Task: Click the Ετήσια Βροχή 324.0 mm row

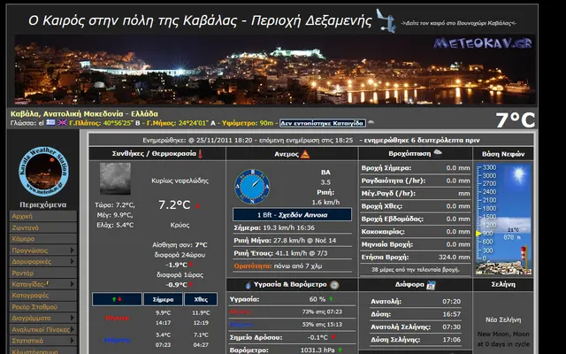Action: pos(416,258)
